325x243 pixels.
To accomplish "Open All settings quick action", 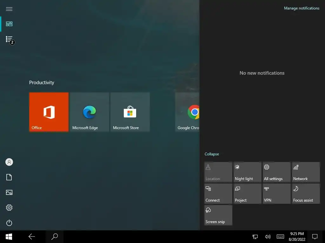I will pyautogui.click(x=277, y=172).
